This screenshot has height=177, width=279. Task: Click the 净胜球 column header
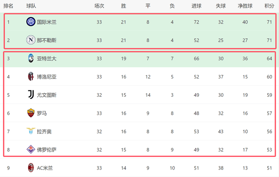pos(245,6)
